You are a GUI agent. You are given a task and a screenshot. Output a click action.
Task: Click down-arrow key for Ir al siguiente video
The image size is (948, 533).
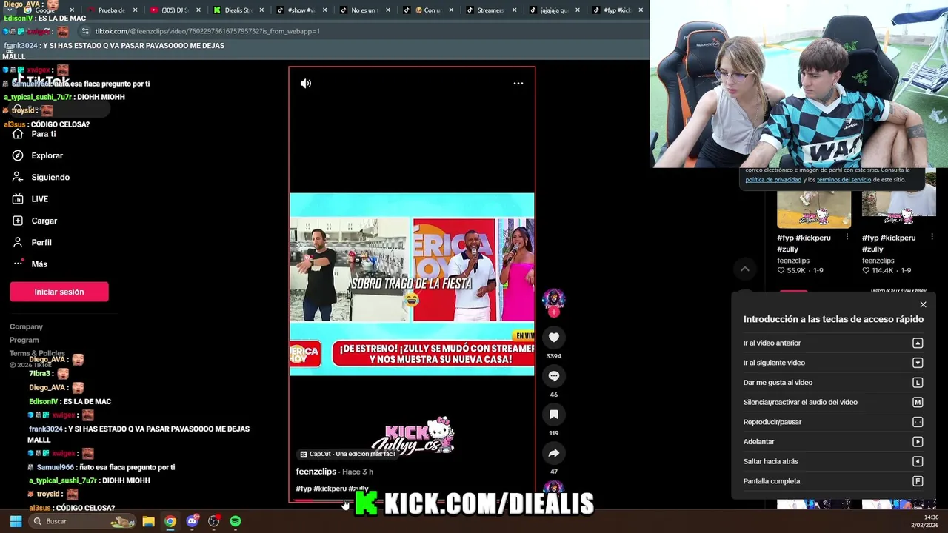918,363
